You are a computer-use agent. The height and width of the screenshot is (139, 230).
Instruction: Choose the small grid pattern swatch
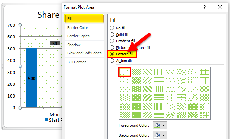coord(204,72)
